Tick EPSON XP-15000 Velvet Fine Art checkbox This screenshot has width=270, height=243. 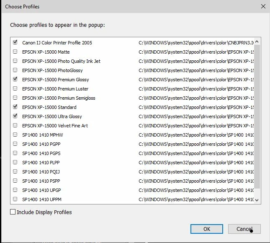[15, 125]
